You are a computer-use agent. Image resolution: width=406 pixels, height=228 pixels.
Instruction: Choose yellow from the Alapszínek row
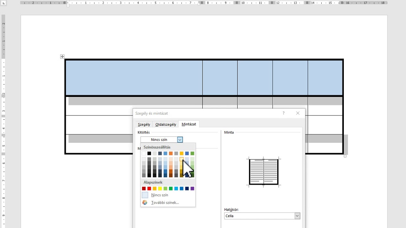pos(160,188)
